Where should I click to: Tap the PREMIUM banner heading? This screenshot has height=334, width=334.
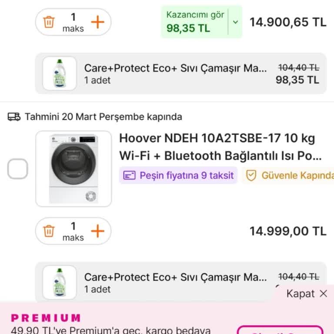[x=46, y=318]
